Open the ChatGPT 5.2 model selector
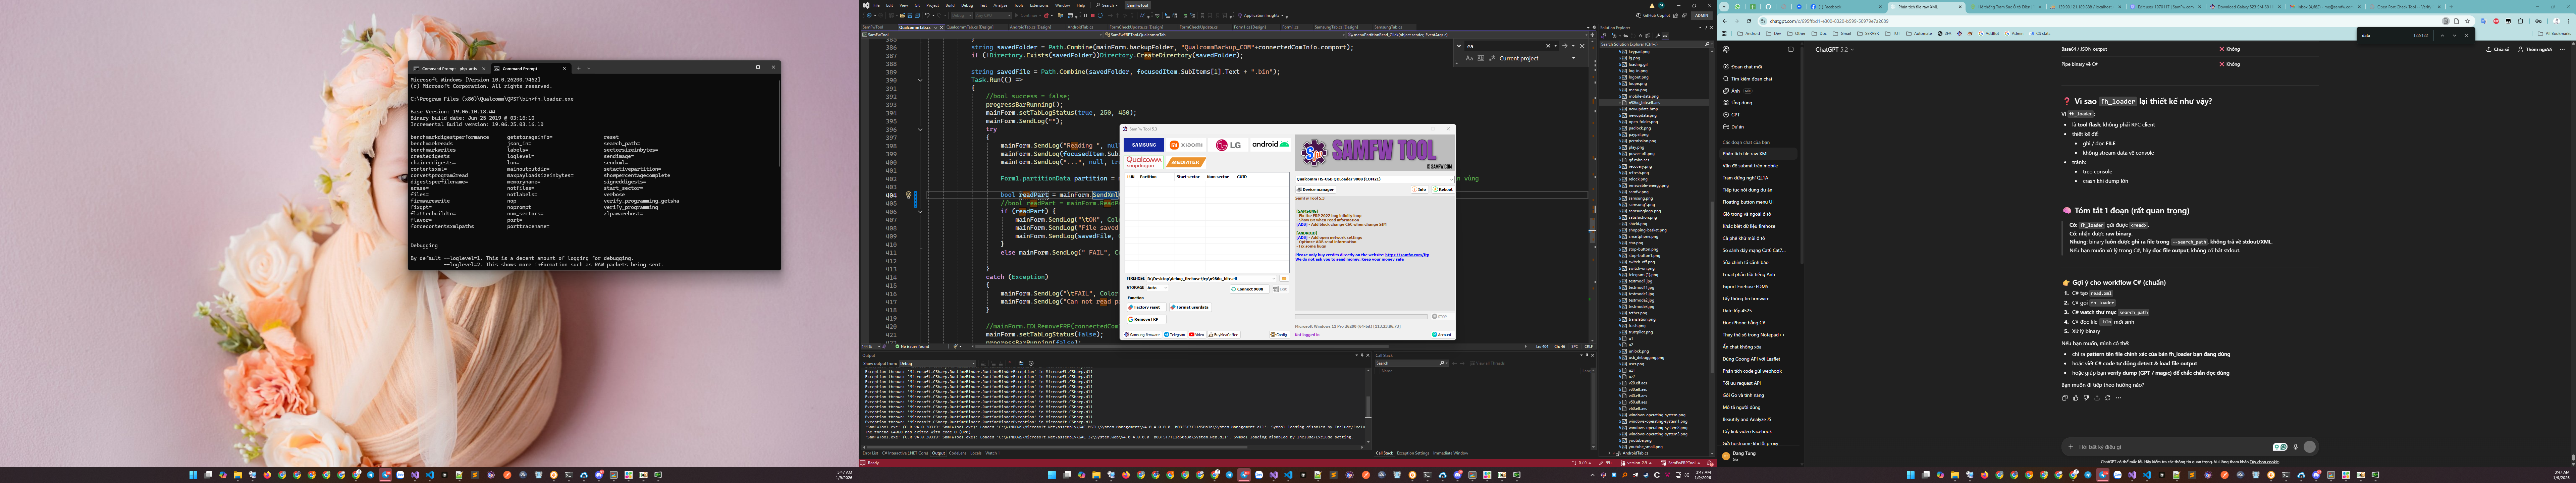Image resolution: width=2576 pixels, height=483 pixels. click(x=1835, y=49)
